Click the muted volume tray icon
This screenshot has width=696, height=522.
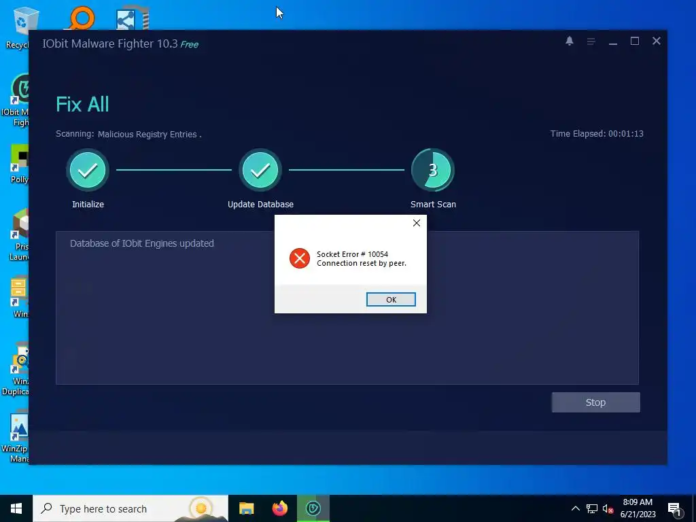click(x=608, y=508)
